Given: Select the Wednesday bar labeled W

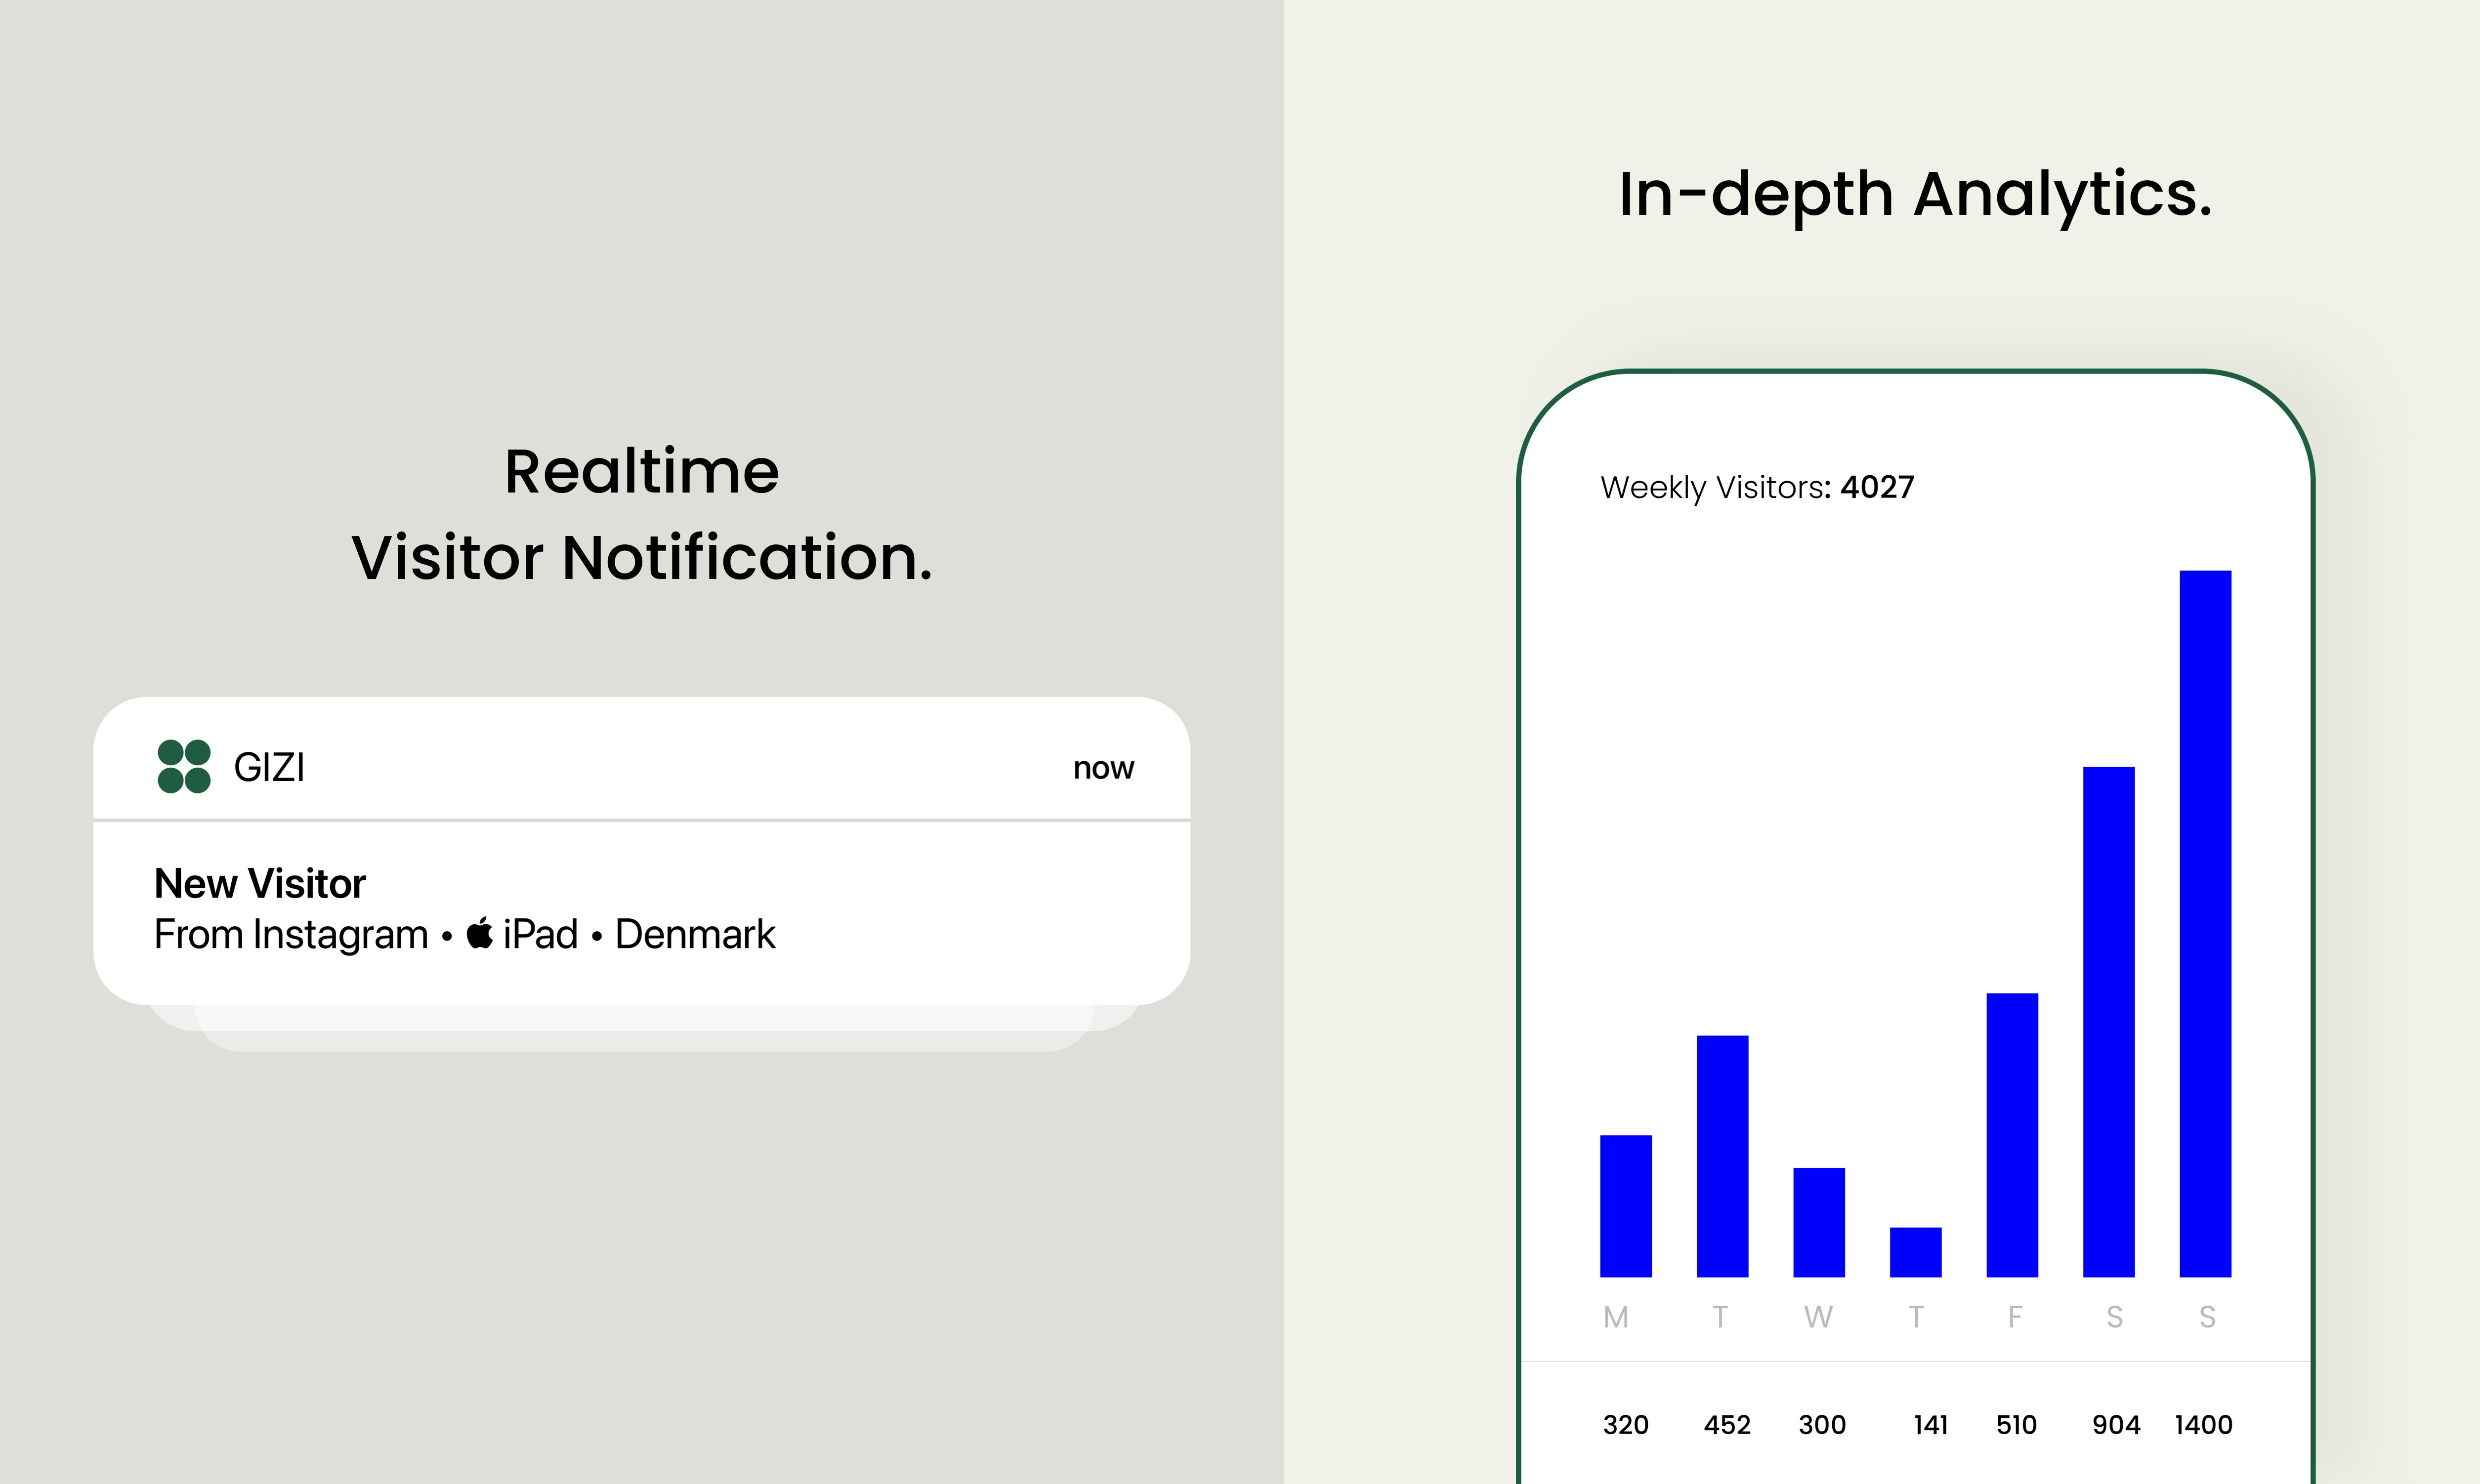Looking at the screenshot, I should coord(1818,1221).
